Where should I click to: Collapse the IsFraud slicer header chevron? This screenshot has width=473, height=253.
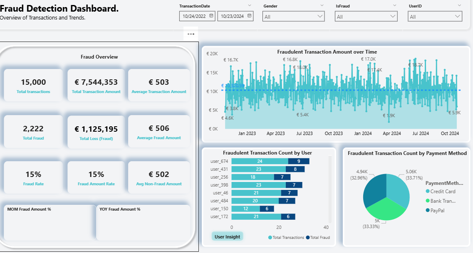coord(395,5)
